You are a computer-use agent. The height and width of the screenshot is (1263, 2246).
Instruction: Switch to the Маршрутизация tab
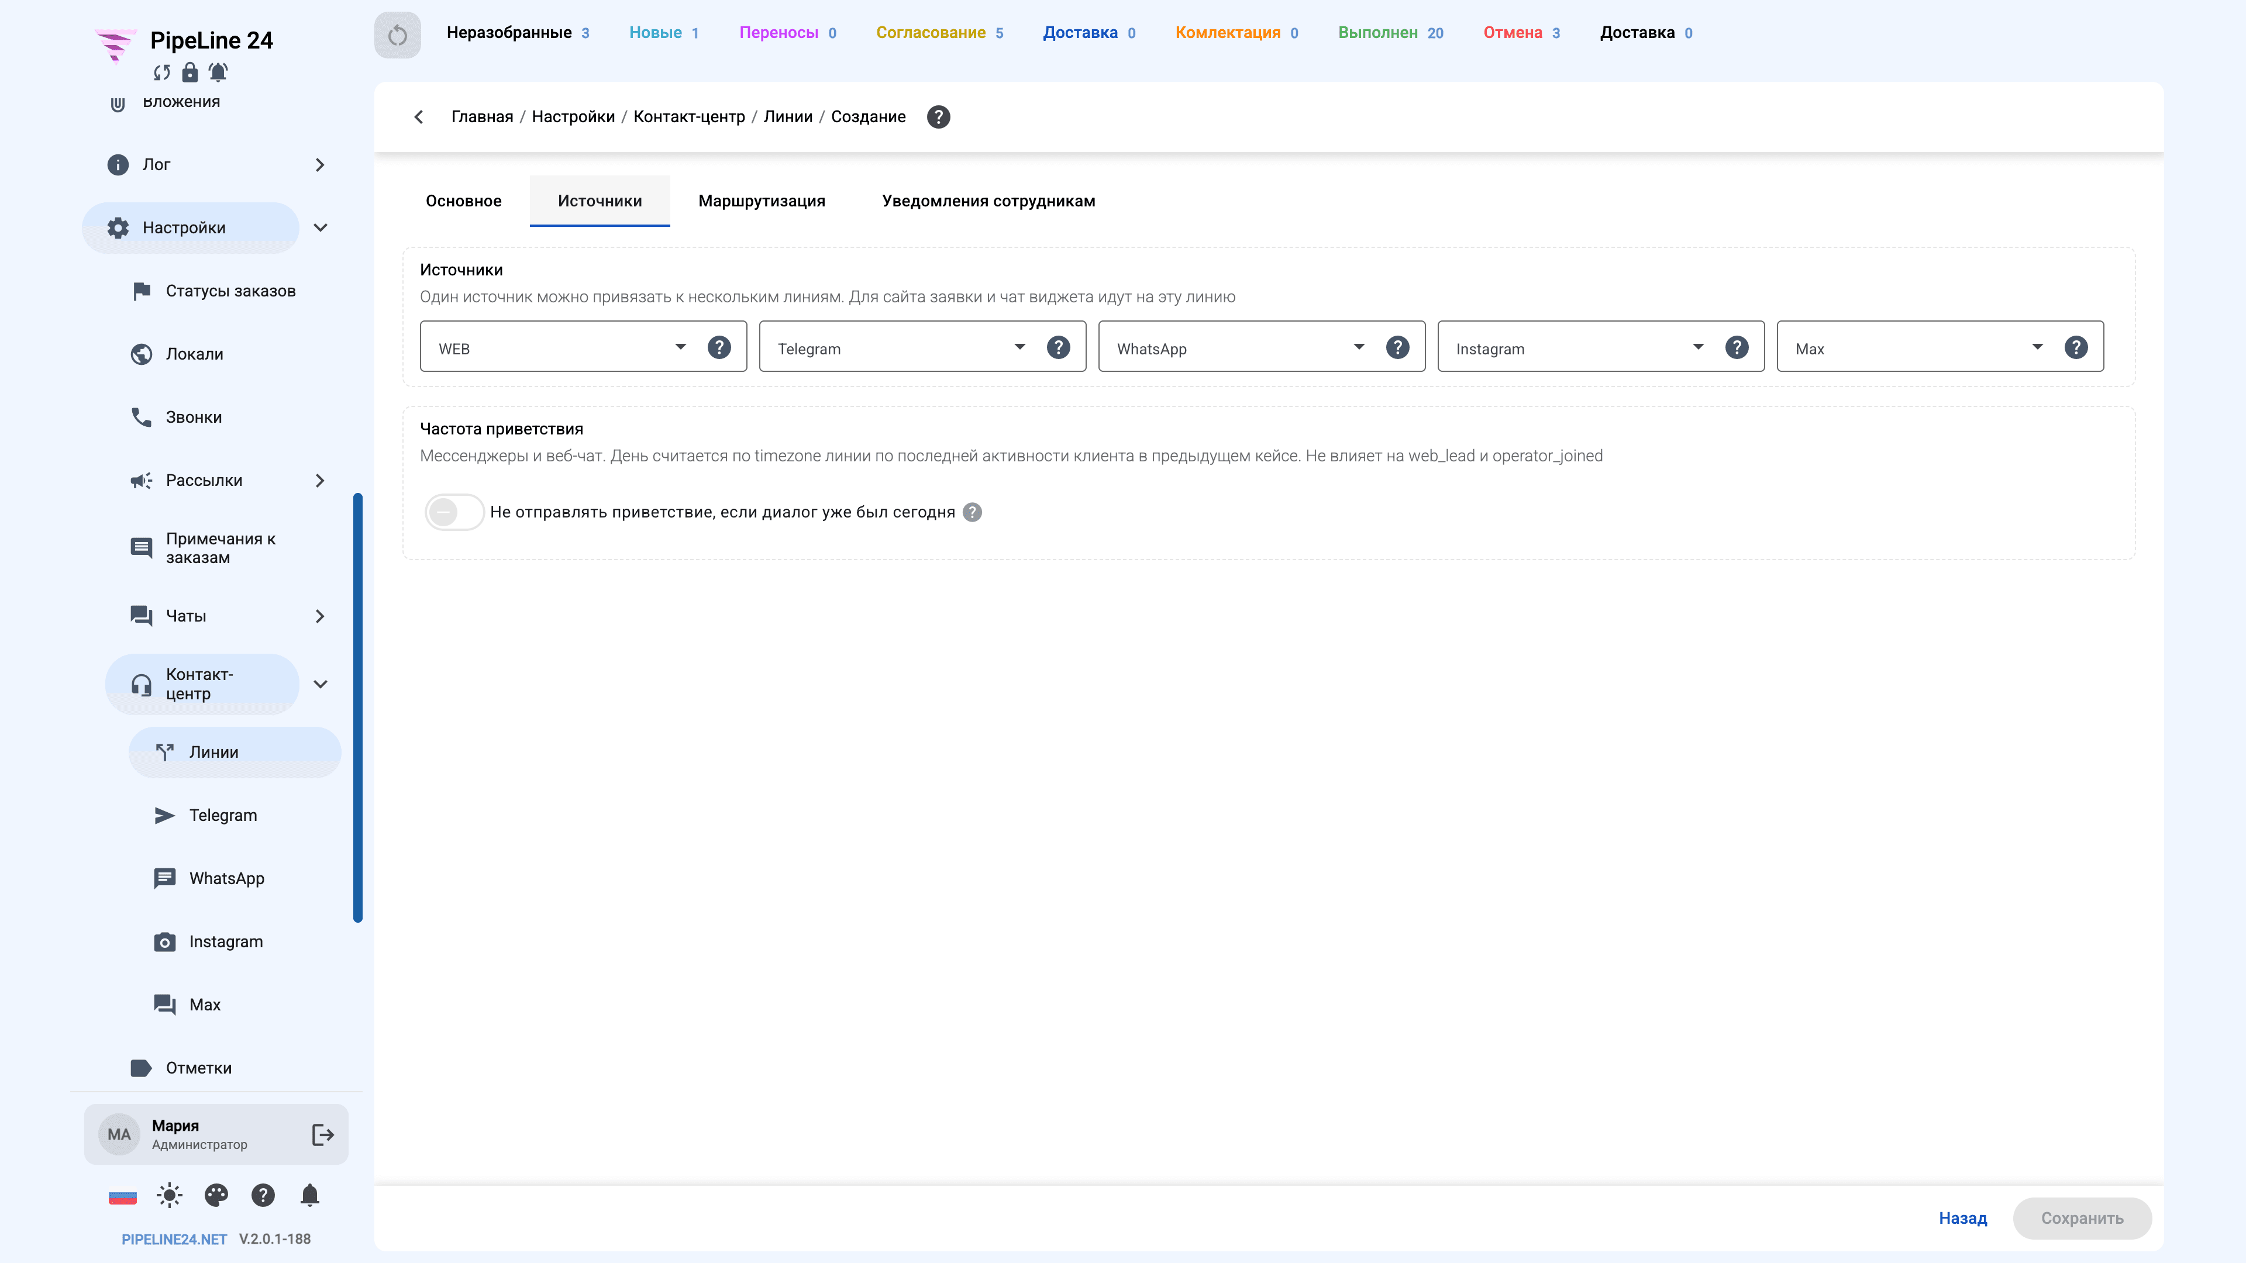pyautogui.click(x=761, y=201)
